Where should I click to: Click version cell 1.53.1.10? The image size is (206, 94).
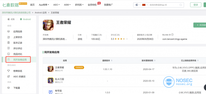click(107, 69)
